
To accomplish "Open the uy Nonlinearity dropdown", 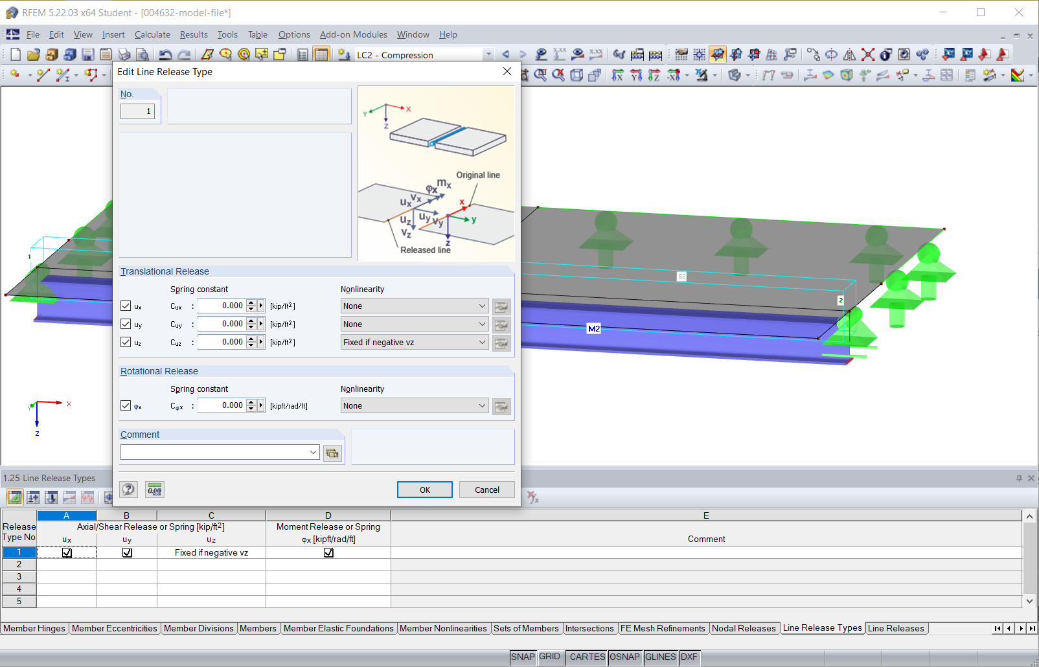I will click(x=415, y=324).
